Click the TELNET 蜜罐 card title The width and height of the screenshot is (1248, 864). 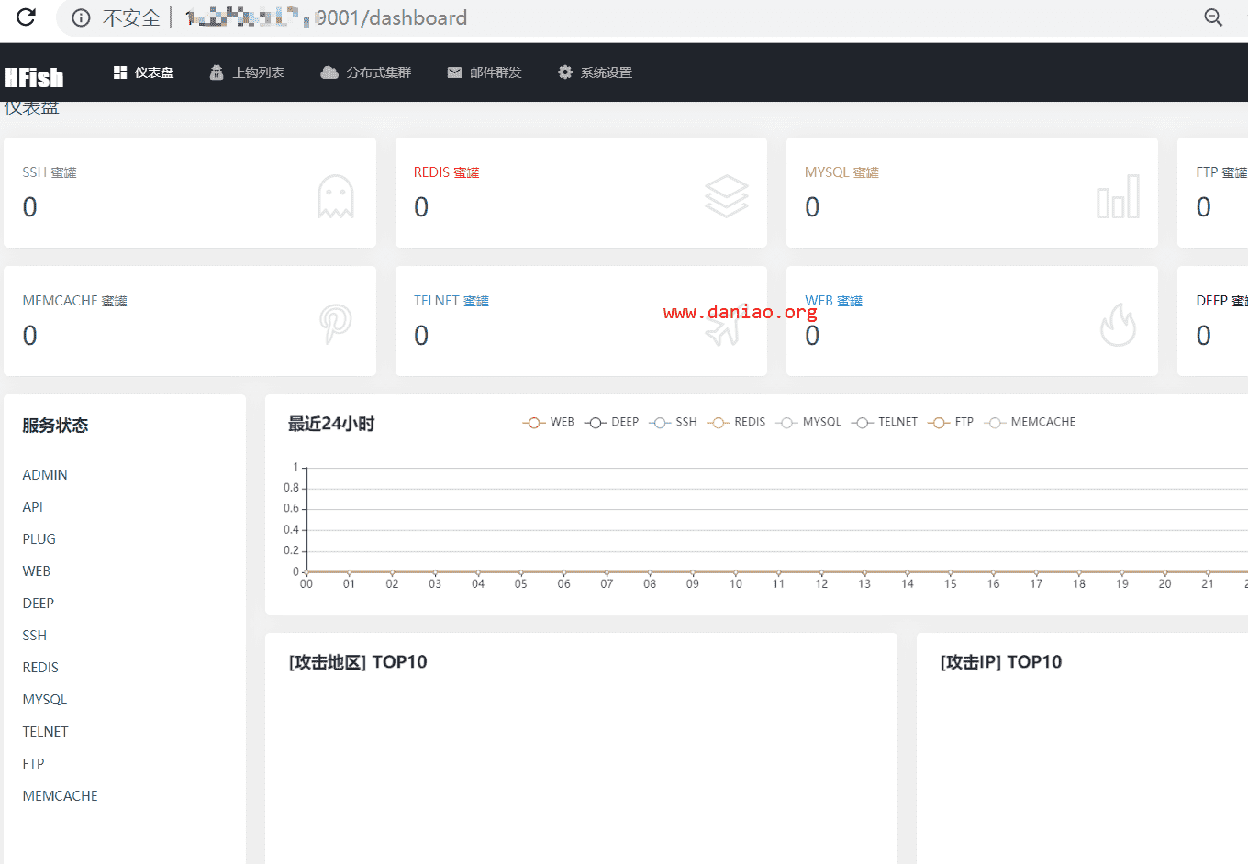pos(451,301)
